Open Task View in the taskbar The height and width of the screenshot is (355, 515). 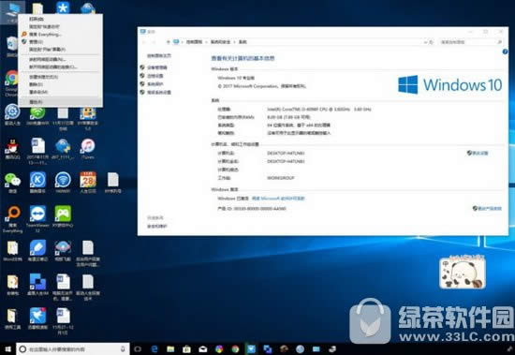138,348
